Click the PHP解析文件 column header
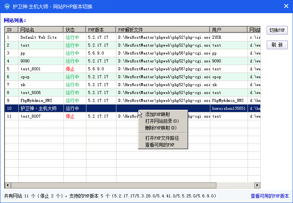293x203 pixels. click(x=163, y=30)
